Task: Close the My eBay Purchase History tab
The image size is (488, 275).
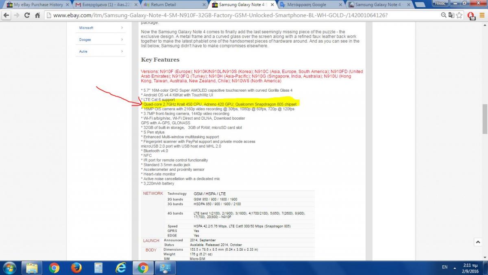Action: pyautogui.click(x=67, y=5)
